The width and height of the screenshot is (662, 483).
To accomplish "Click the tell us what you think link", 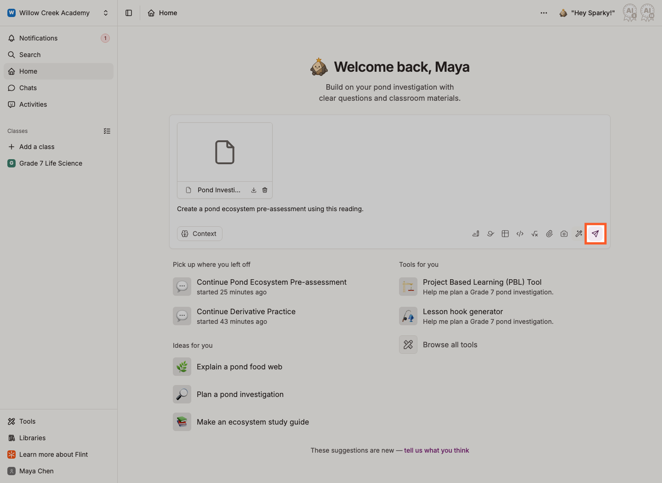I will [x=437, y=450].
